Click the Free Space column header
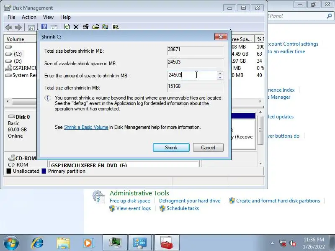The height and width of the screenshot is (251, 335). (x=242, y=39)
